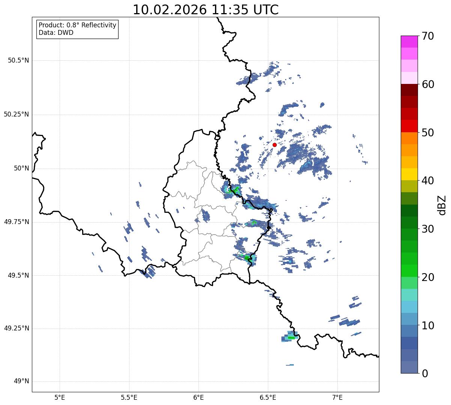Click the bright green colorbar segment above 20
The image size is (451, 405).
[x=409, y=271]
